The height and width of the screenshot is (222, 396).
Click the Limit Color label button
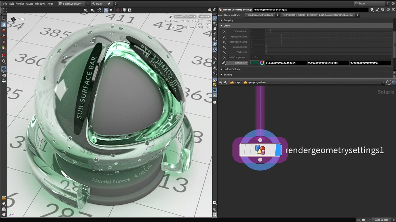pos(241,63)
